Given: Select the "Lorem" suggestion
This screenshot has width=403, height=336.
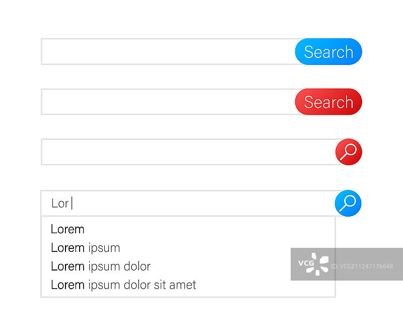Looking at the screenshot, I should [68, 229].
